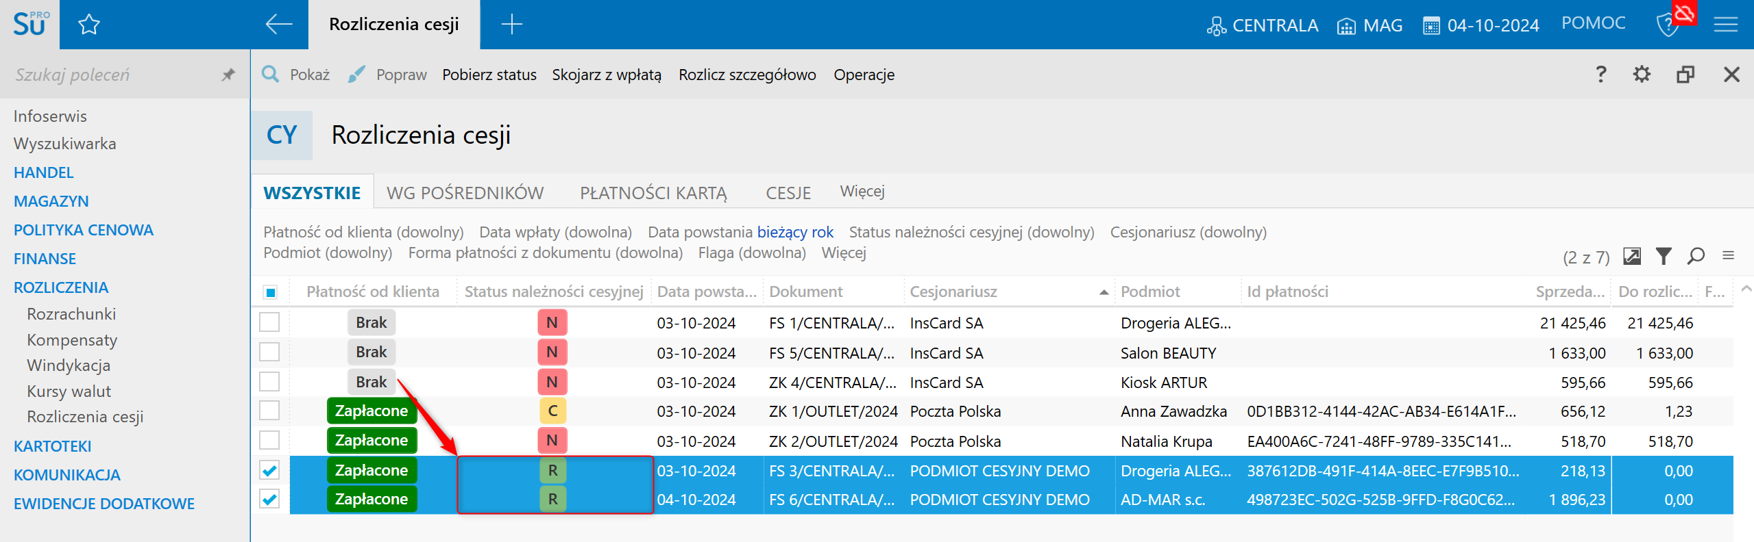1754x542 pixels.
Task: Expand Więcej next to the CESJE tab
Action: coord(862,192)
